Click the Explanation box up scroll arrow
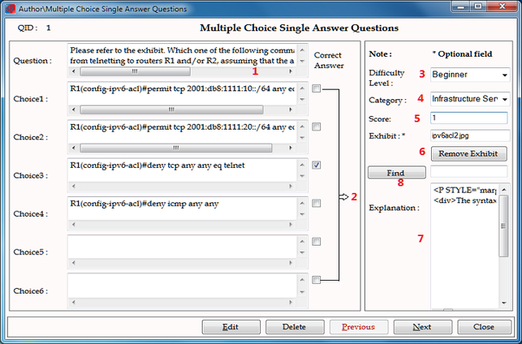Viewport: 522px width, 344px height. [504, 190]
